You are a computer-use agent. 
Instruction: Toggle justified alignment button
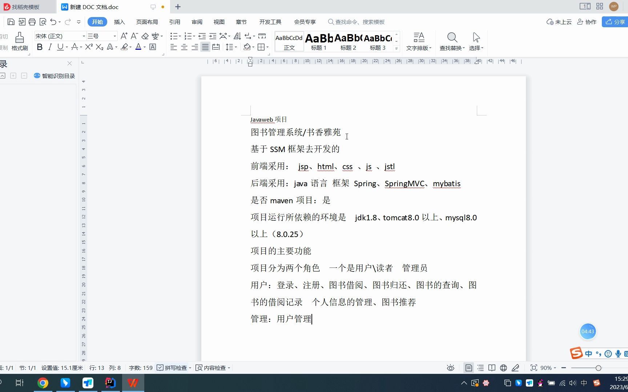tap(205, 47)
